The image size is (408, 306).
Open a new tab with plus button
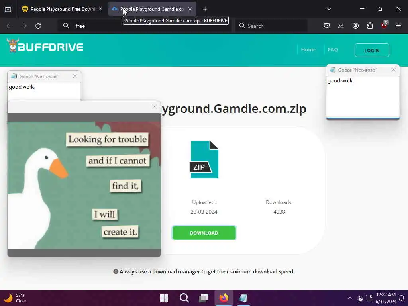click(x=205, y=9)
